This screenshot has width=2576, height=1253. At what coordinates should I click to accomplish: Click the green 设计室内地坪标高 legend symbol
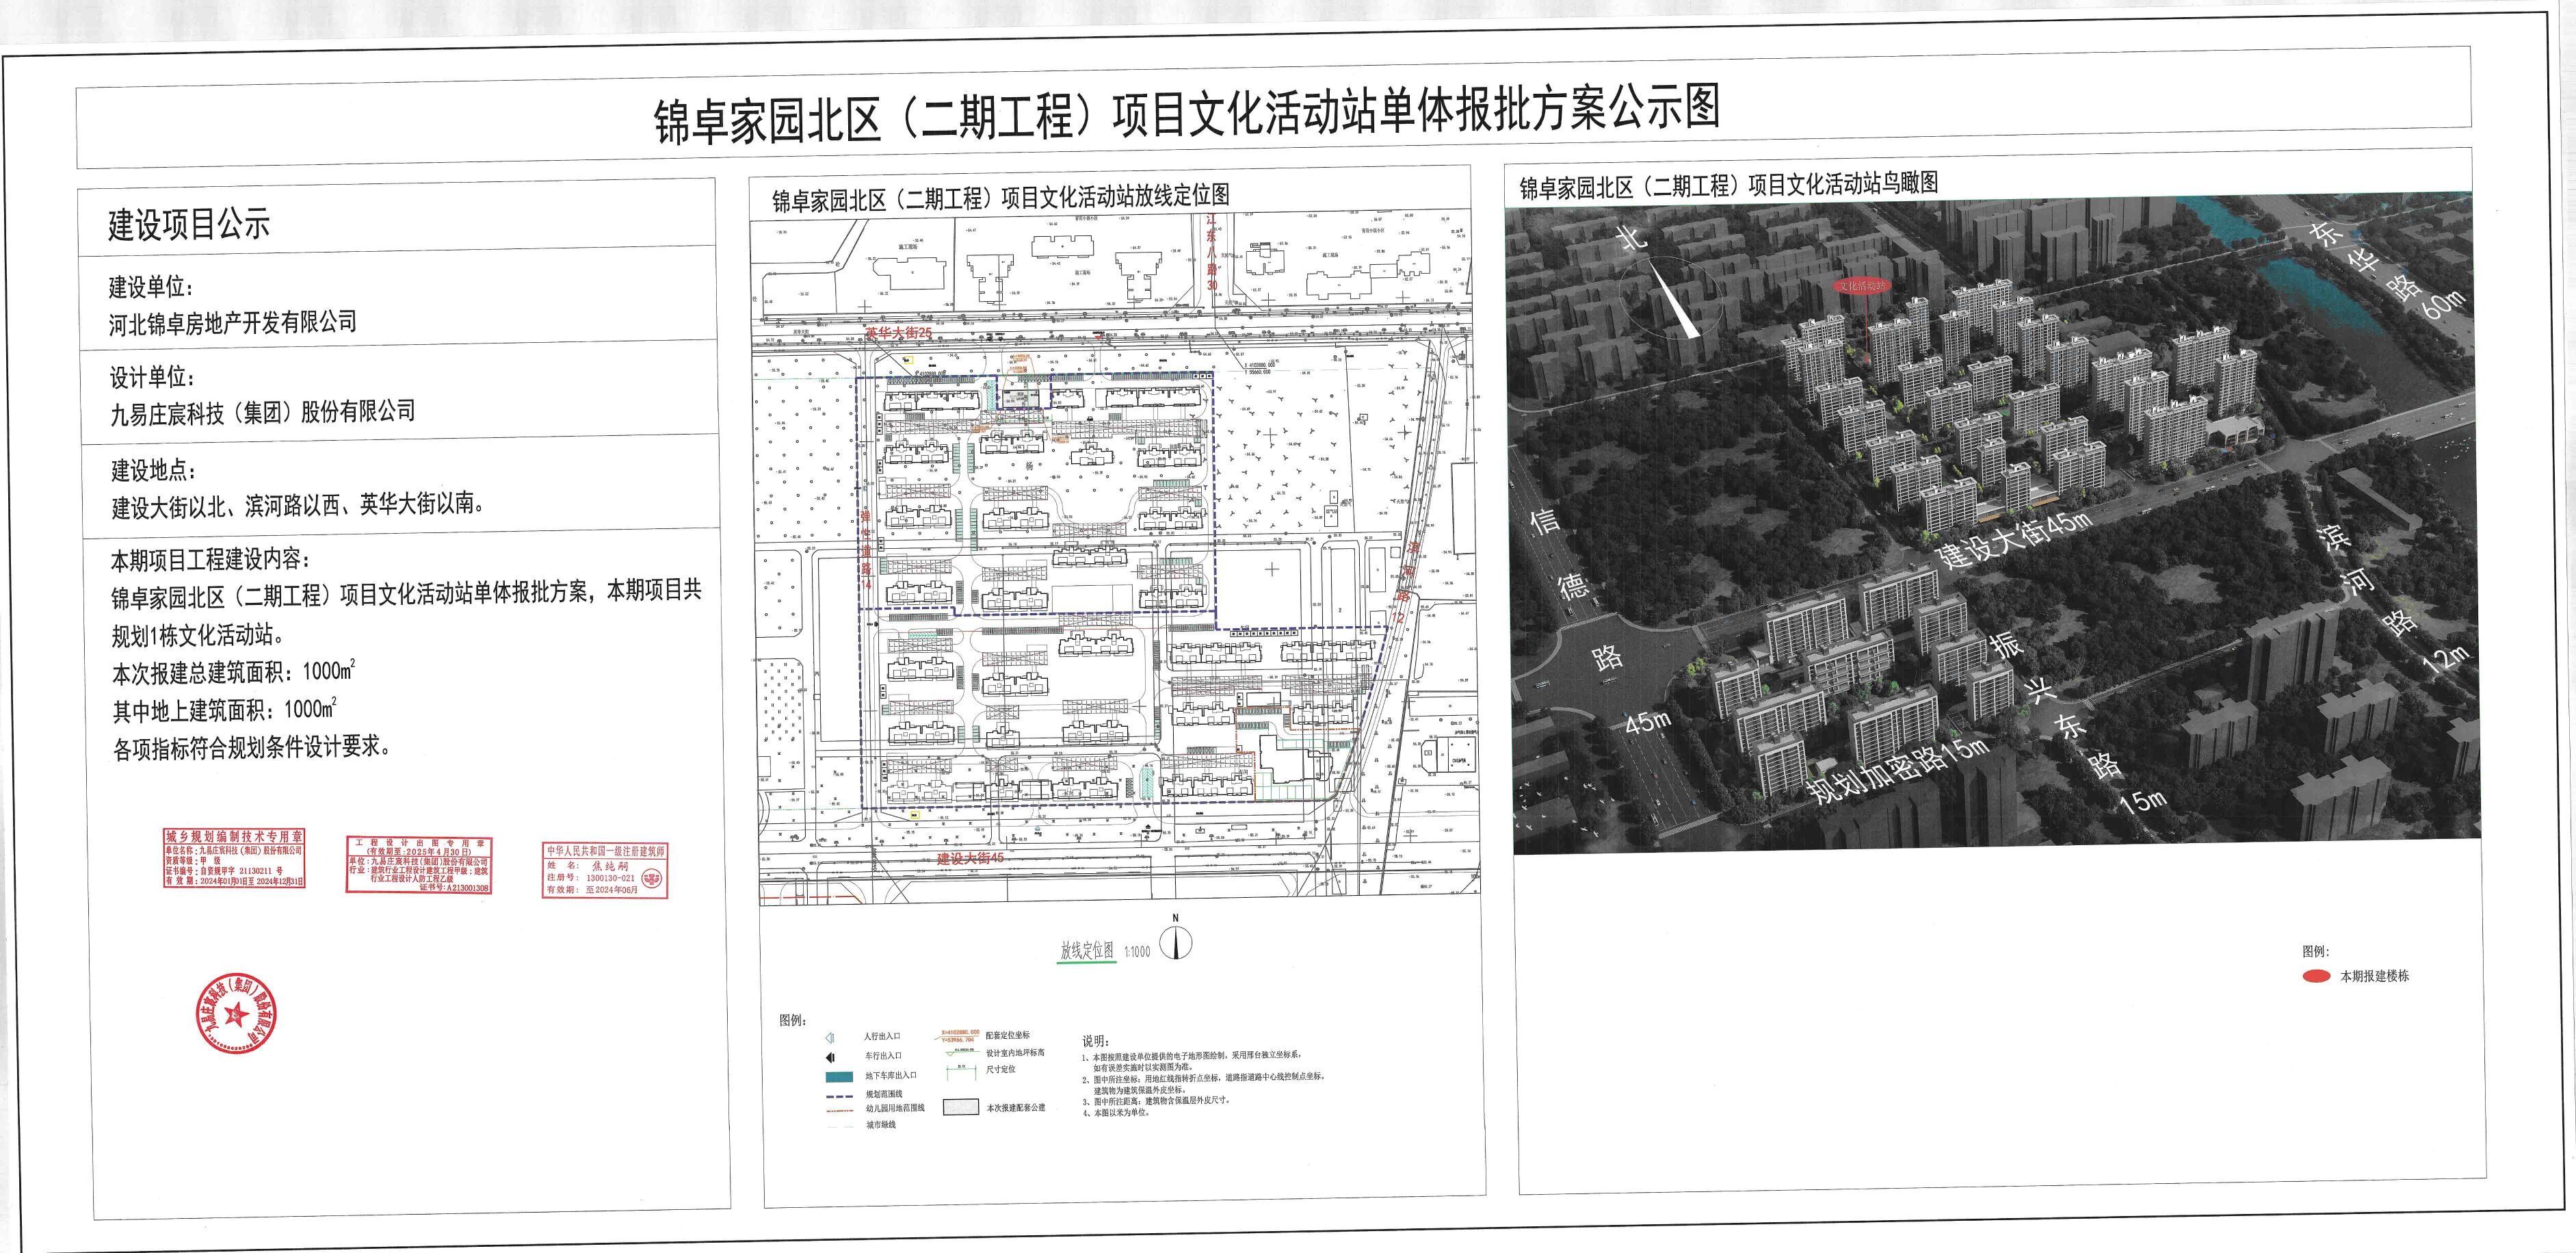click(964, 1053)
